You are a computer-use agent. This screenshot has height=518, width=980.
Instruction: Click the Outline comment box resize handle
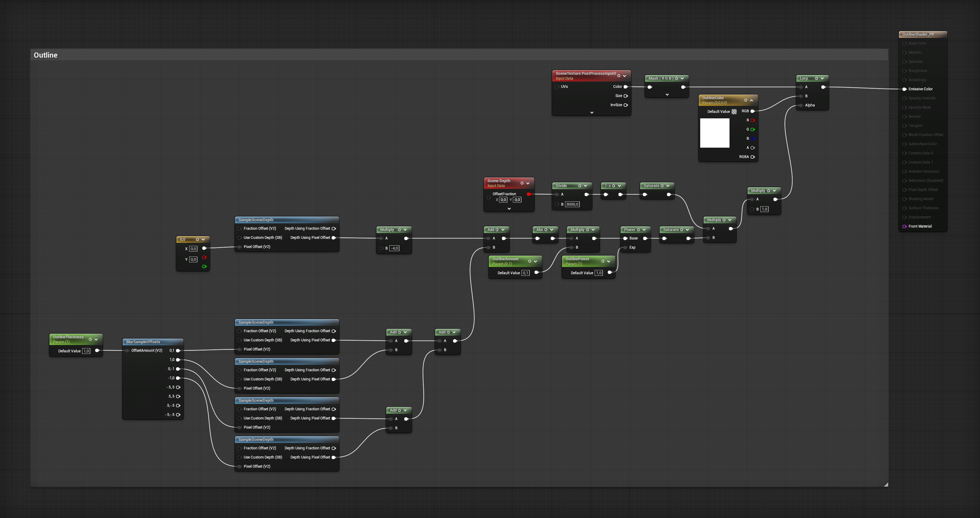coord(886,484)
